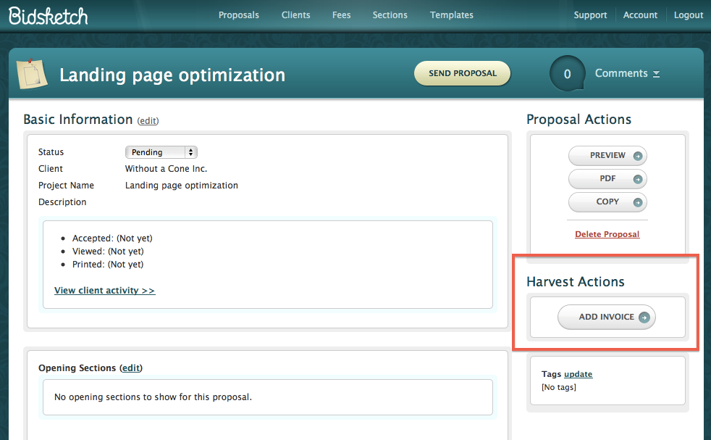Click the SEND PROPOSAL button
711x440 pixels.
coord(462,73)
